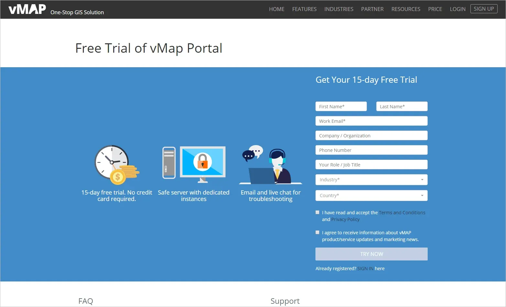Viewport: 506px width, 307px height.
Task: Click 'Safe server with dedicated instances' text
Action: pyautogui.click(x=193, y=196)
